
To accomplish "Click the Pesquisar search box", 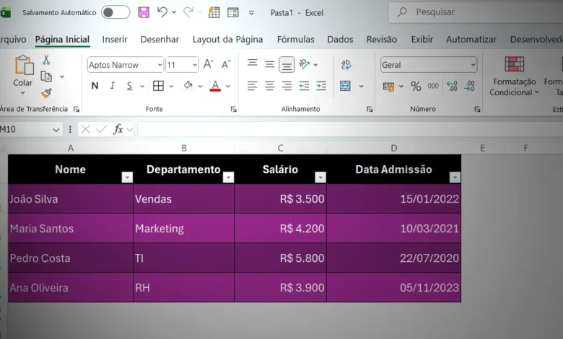I will pos(476,12).
